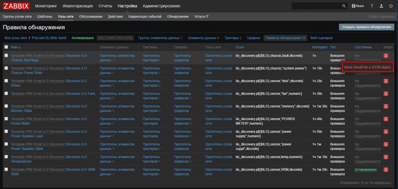Open the user profile icon
Screen dimensions: 398x189
click(382, 6)
